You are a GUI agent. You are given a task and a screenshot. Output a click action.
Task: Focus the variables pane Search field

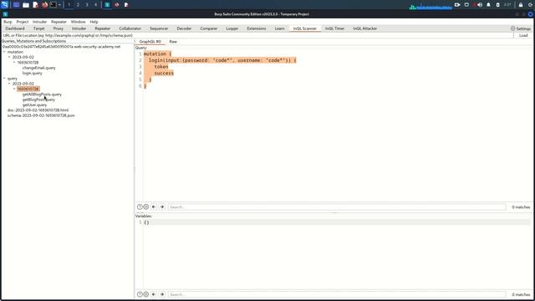tap(337, 294)
